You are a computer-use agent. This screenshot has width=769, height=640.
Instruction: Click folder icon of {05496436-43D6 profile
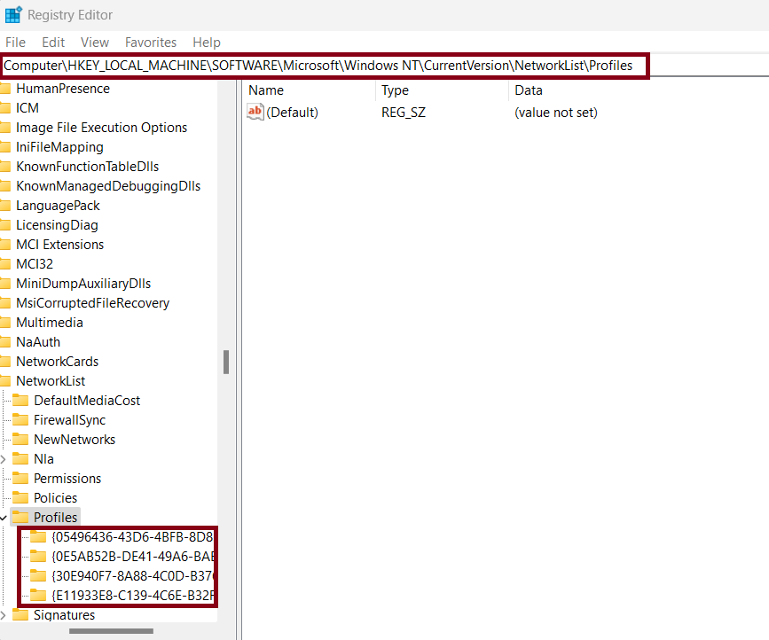[x=38, y=537]
